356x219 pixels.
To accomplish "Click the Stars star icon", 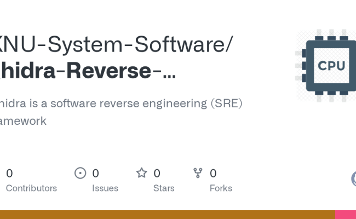I will [142, 172].
